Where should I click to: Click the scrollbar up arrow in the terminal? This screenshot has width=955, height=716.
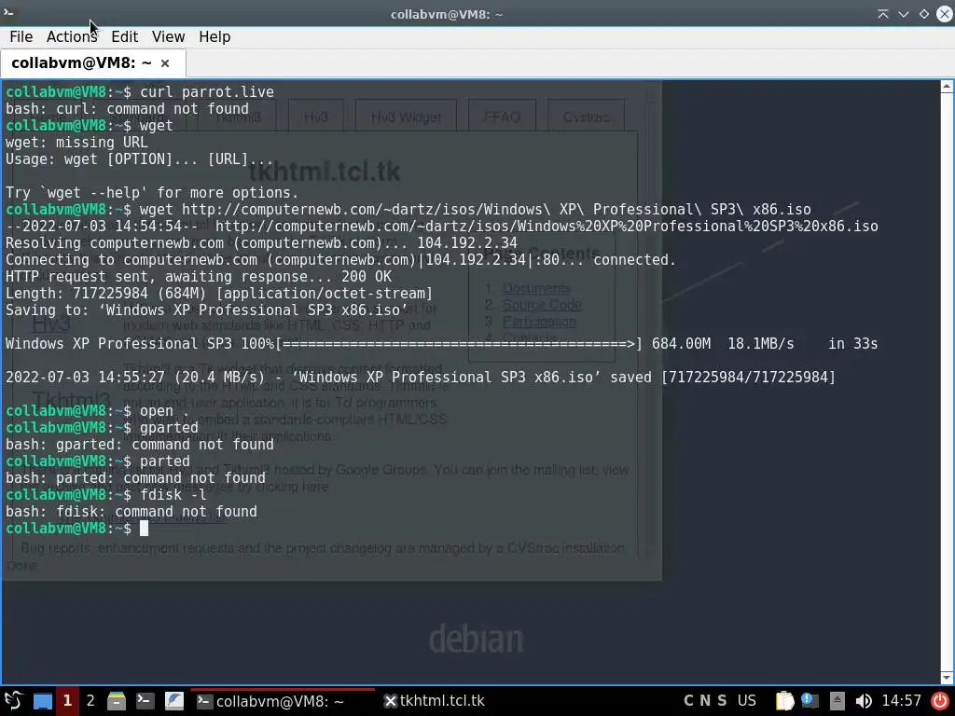[x=947, y=86]
